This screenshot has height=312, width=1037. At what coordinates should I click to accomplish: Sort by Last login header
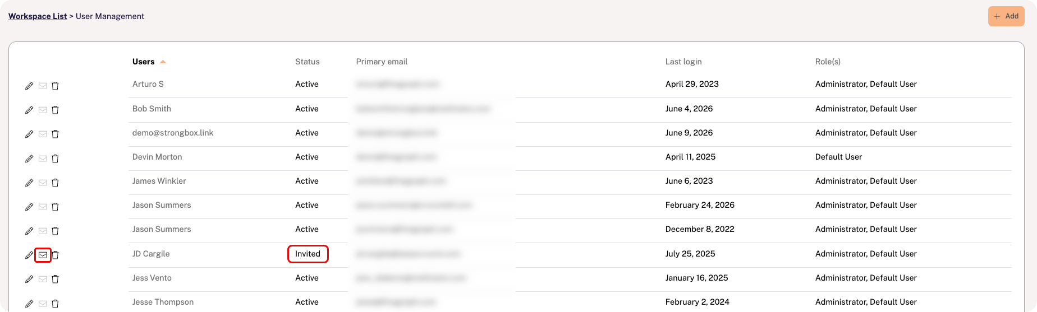[683, 62]
